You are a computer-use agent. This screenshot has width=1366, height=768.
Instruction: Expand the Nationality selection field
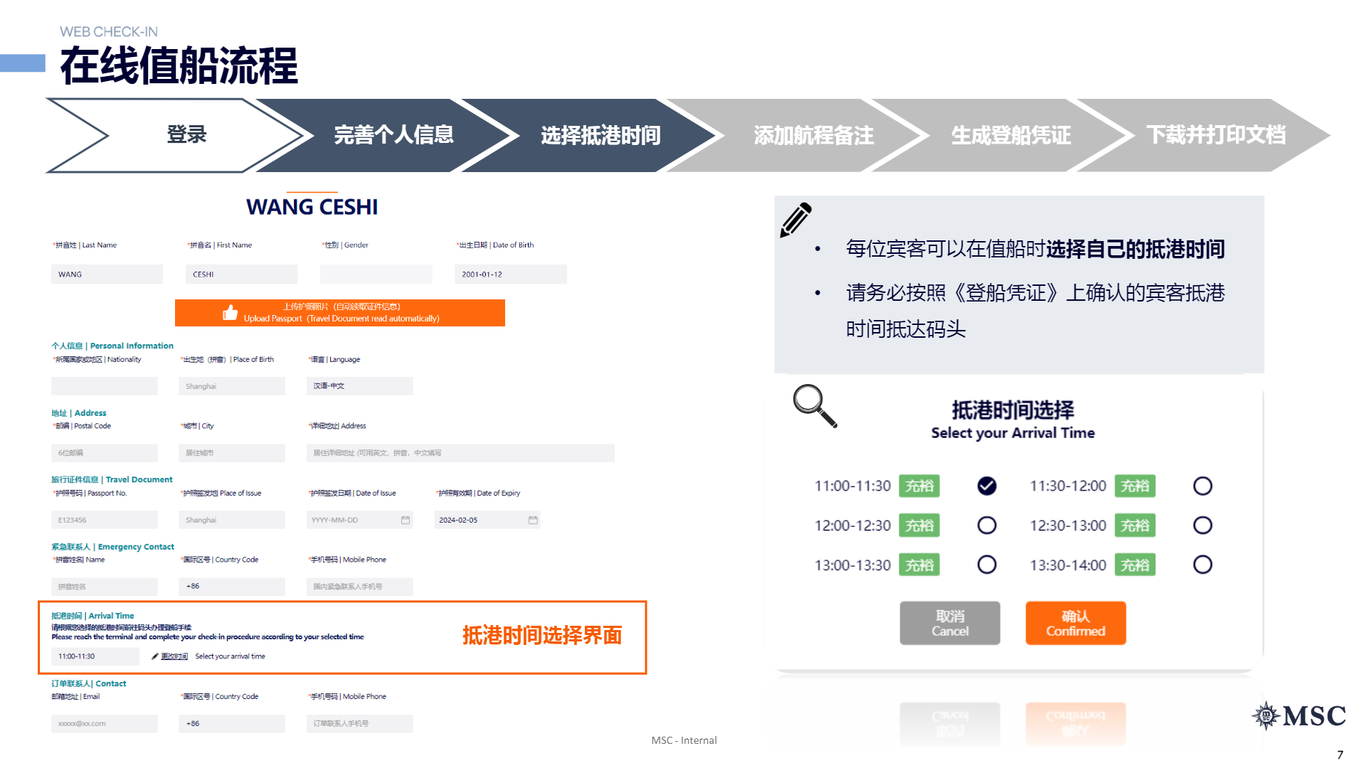(x=104, y=386)
